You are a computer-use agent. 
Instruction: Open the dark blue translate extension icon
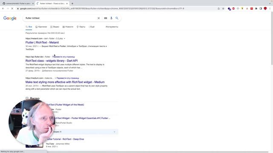[x=229, y=8]
